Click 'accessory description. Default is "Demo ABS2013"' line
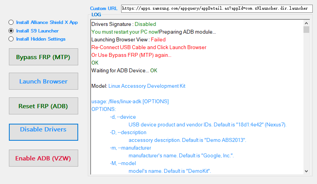The image size is (317, 184). coord(187,140)
